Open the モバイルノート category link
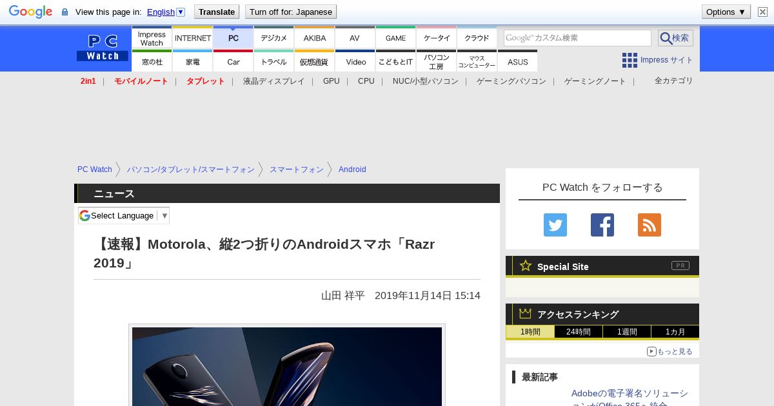The image size is (774, 406). coord(141,81)
